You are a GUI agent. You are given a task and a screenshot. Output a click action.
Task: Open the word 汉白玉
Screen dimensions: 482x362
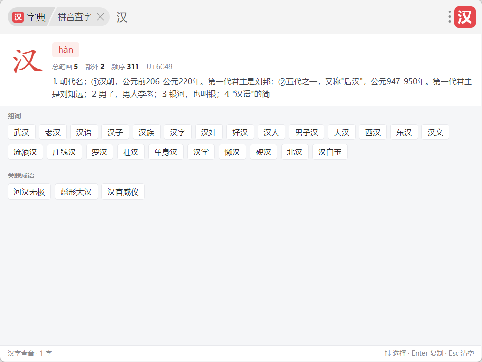click(330, 152)
